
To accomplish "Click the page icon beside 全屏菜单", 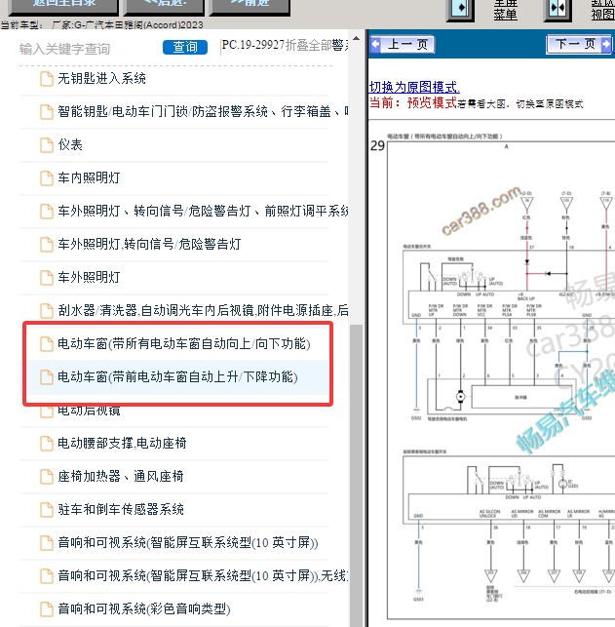I will pyautogui.click(x=460, y=8).
